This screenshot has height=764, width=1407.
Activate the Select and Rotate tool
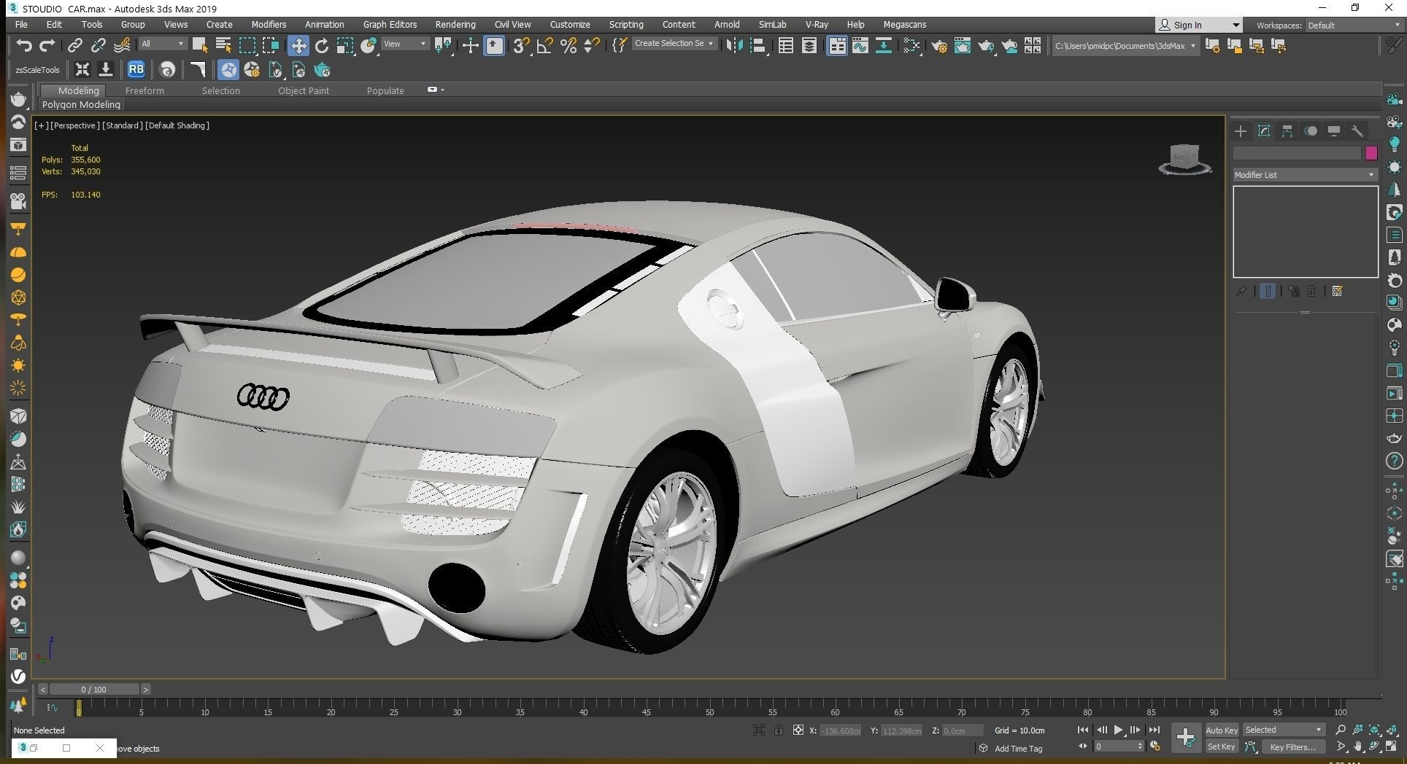[x=321, y=46]
